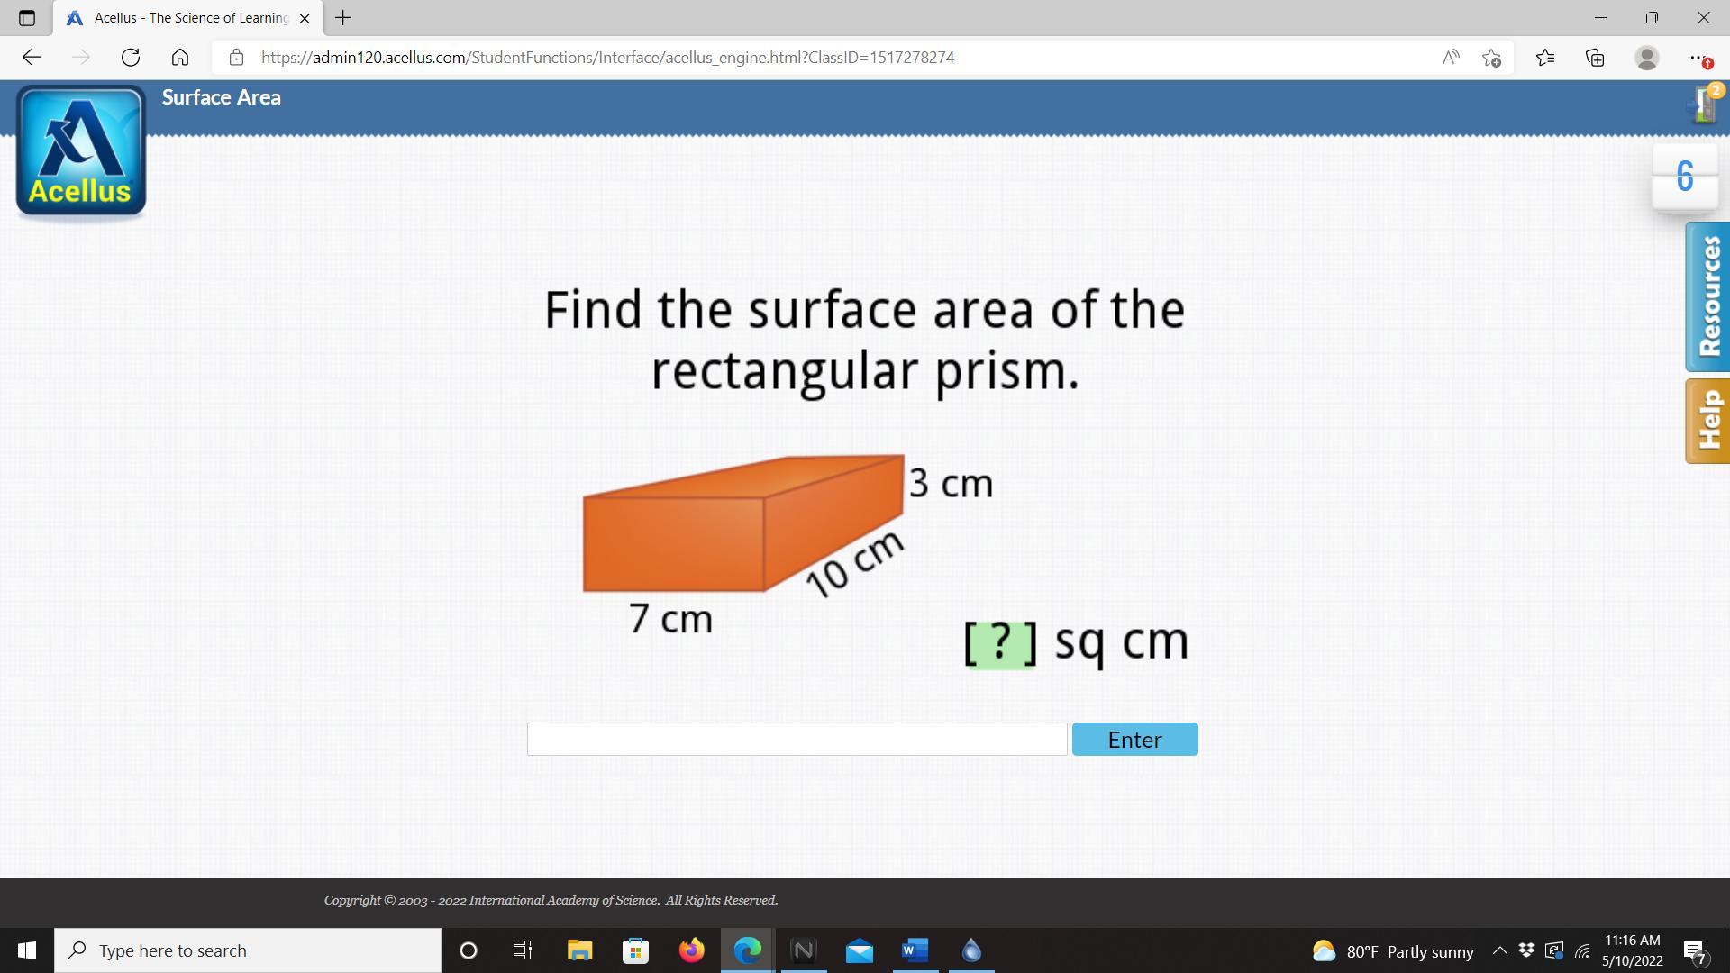Image resolution: width=1730 pixels, height=973 pixels.
Task: Click the green question mark placeholder
Action: tap(1000, 643)
